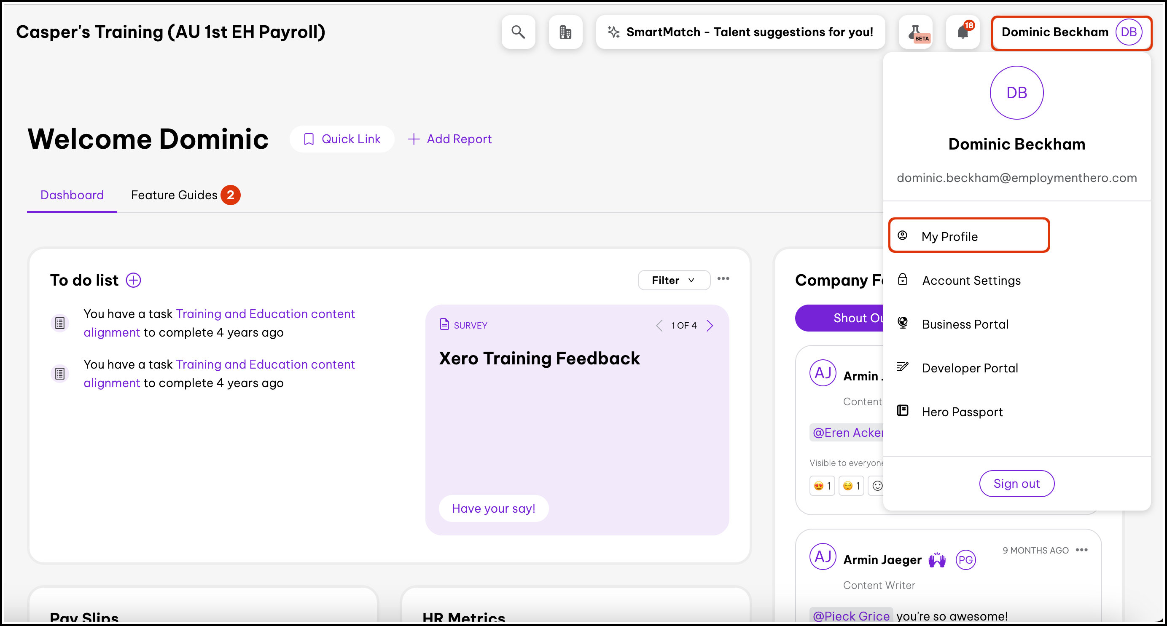Viewport: 1167px width, 626px height.
Task: Toggle the relieved-face emoji reaction
Action: 851,486
